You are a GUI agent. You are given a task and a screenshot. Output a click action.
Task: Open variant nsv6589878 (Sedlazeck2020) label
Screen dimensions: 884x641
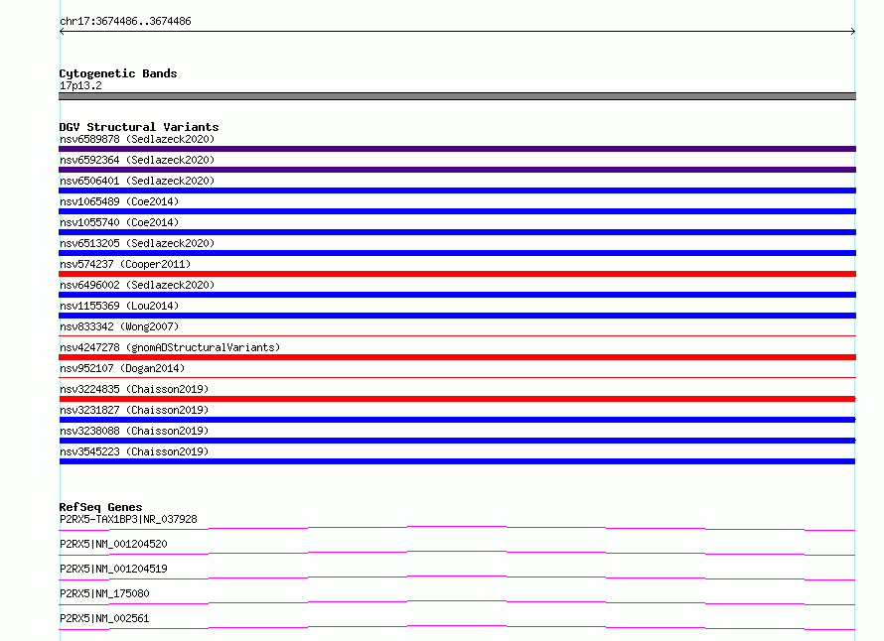[x=137, y=139]
